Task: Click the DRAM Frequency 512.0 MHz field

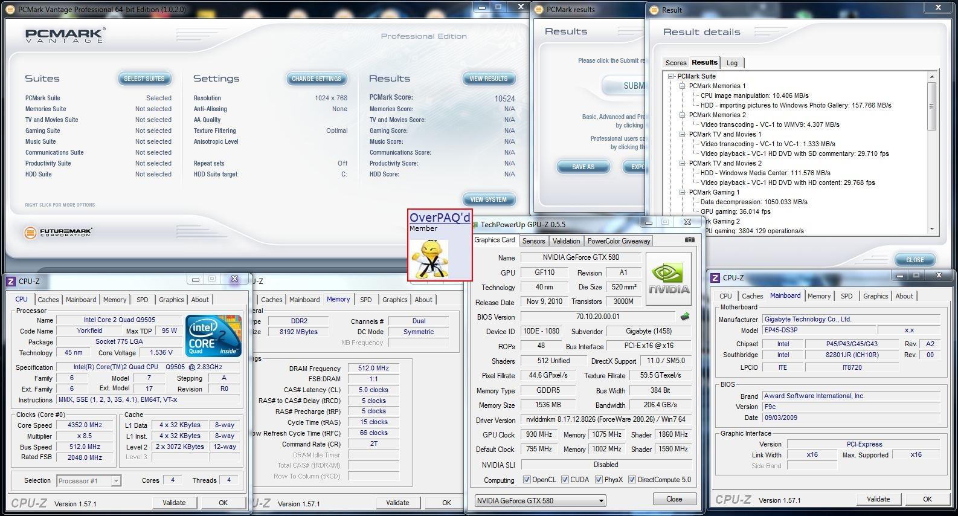Action: tap(373, 368)
